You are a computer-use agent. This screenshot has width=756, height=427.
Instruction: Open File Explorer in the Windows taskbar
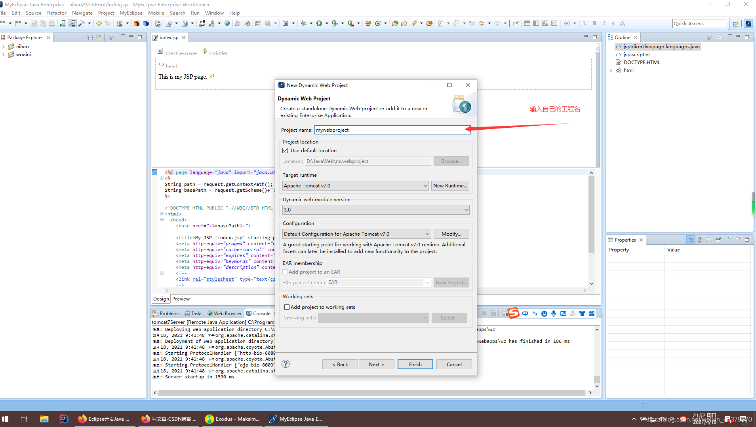(44, 419)
